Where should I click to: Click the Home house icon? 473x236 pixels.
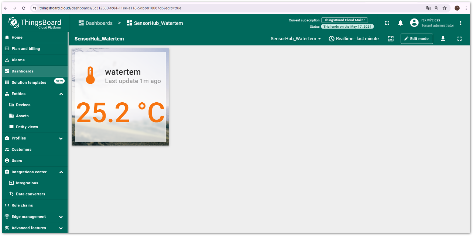pos(7,37)
